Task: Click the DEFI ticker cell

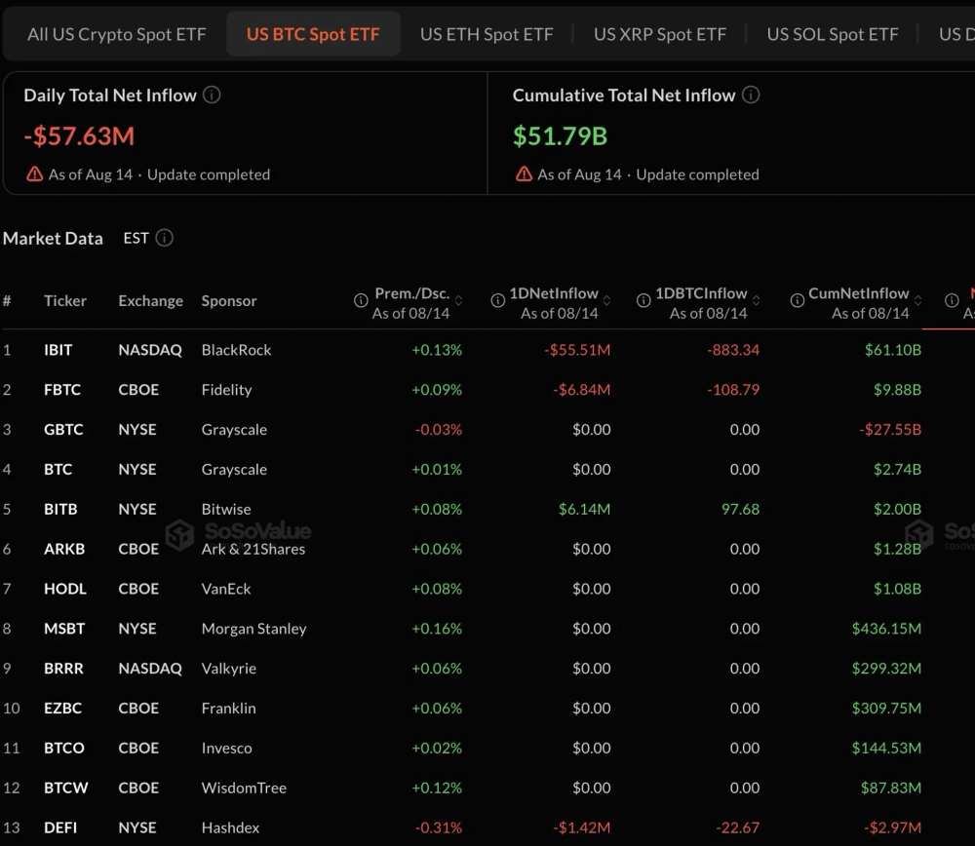Action: coord(60,827)
